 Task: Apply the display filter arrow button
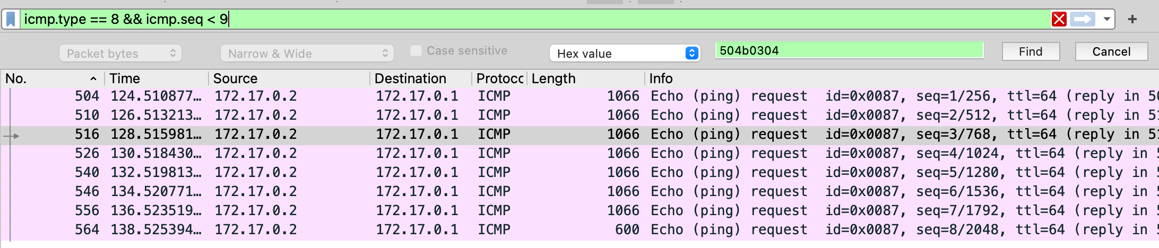click(x=1083, y=20)
